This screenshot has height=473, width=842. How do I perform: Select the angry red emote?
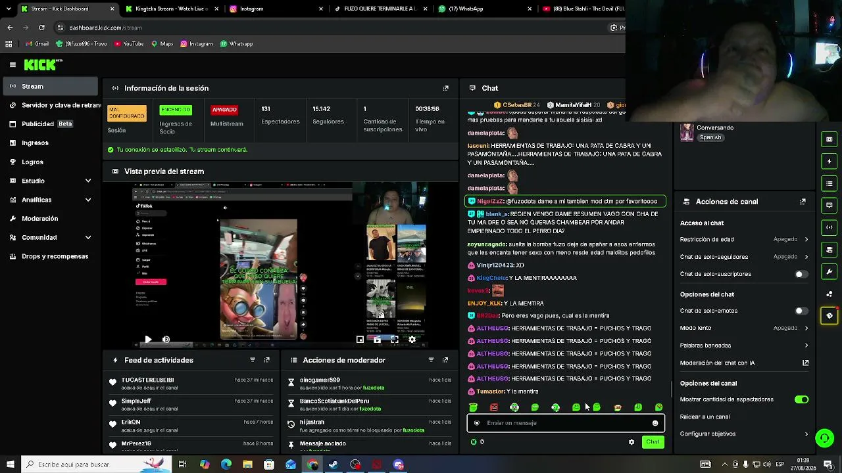pos(494,408)
